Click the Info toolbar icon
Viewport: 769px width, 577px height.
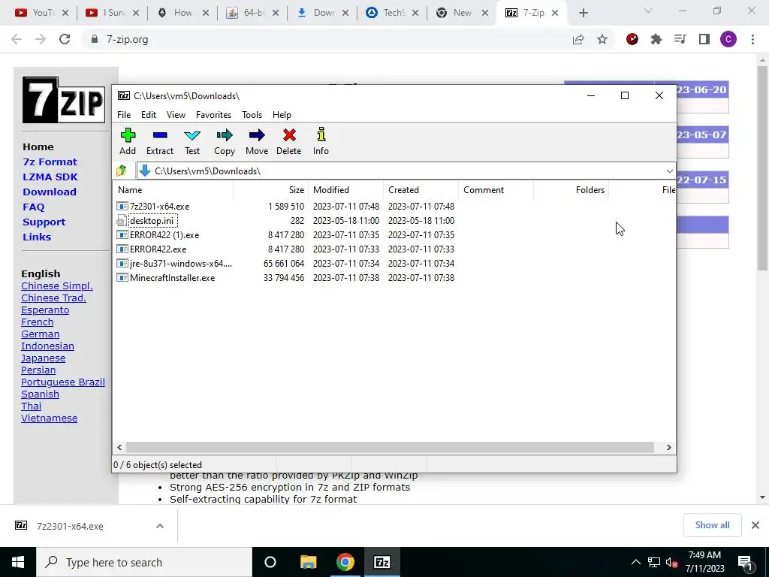tap(321, 134)
